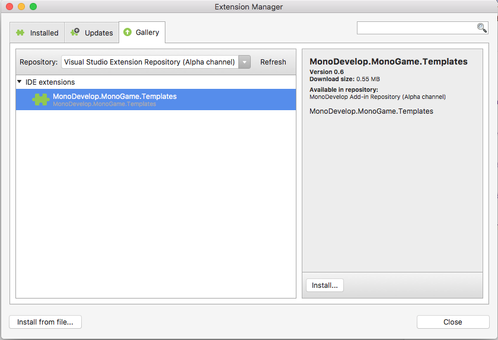Click the MonoGame.Templates puzzle piece icon

[41, 100]
